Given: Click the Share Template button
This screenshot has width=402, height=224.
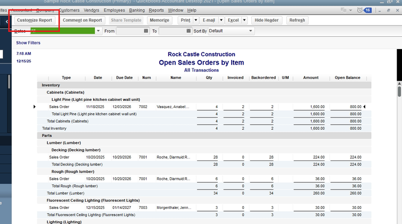Looking at the screenshot, I should coord(126,20).
